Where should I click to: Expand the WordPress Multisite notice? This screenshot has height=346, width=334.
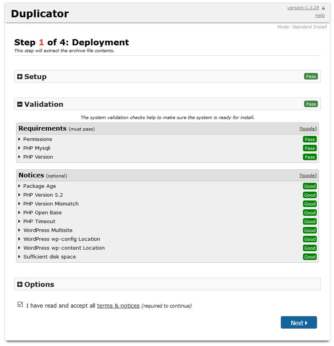(48, 230)
